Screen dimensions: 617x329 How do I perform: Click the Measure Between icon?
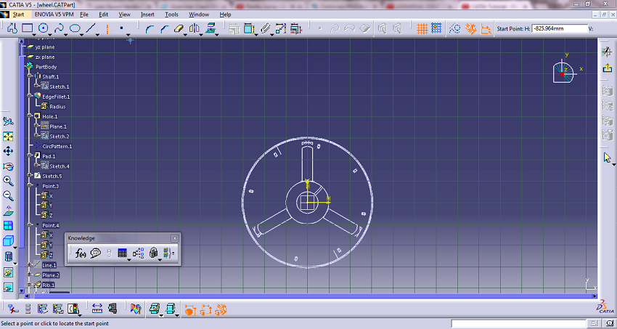click(97, 309)
